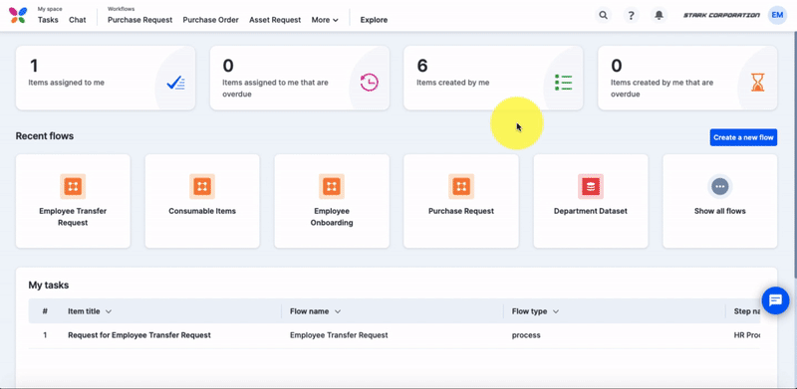Viewport: 797px width, 389px height.
Task: Click the process flow type cell
Action: click(526, 335)
